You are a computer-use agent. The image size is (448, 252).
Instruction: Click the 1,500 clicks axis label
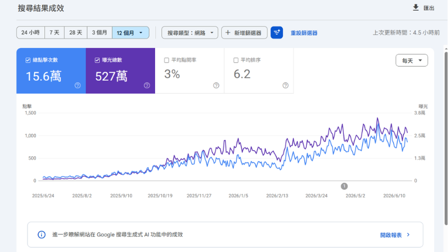click(x=31, y=113)
